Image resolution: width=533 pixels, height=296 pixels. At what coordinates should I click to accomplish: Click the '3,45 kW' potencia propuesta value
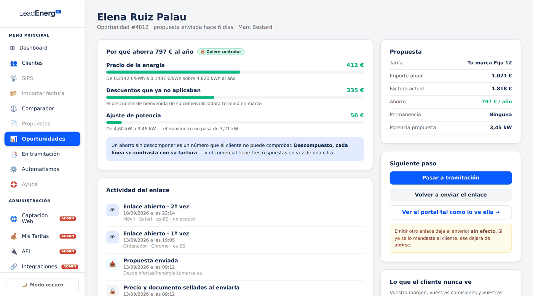501,128
